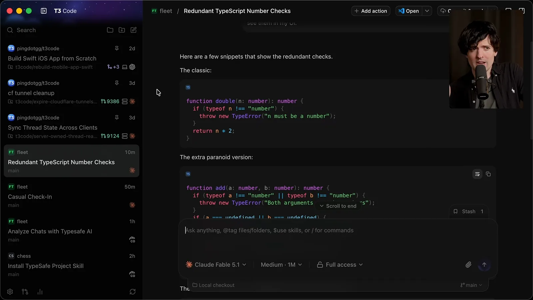Open settings via the gear icon
The width and height of the screenshot is (533, 300).
(10, 292)
